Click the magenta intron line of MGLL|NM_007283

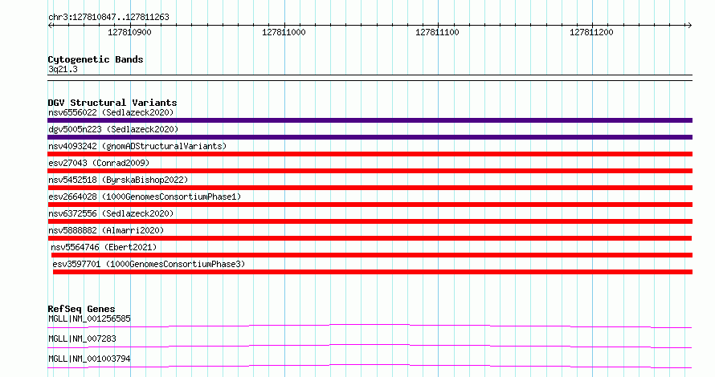pyautogui.click(x=370, y=345)
